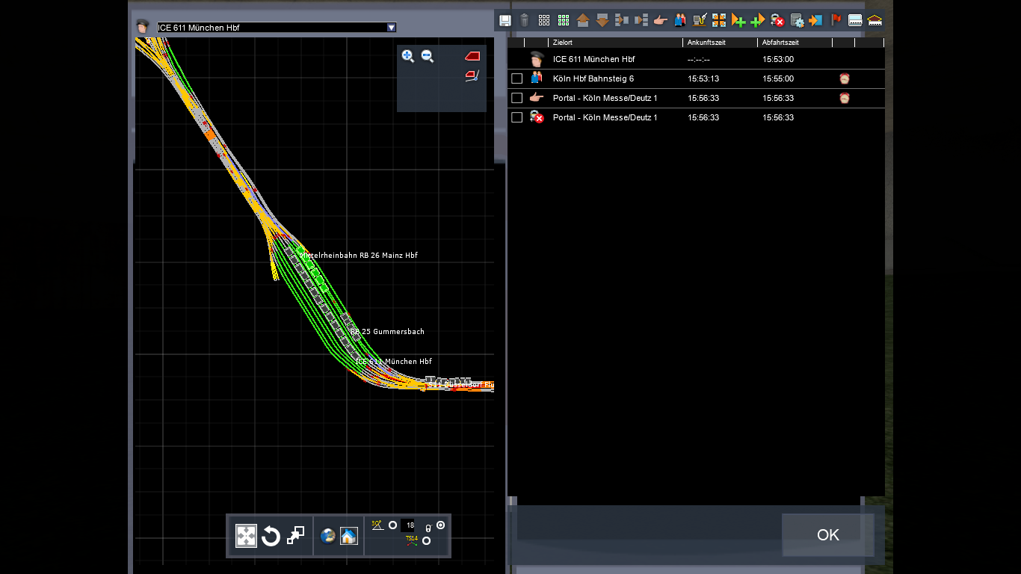The height and width of the screenshot is (574, 1021).
Task: Click the alarm clock icon in Köln Hbf row
Action: 845,78
